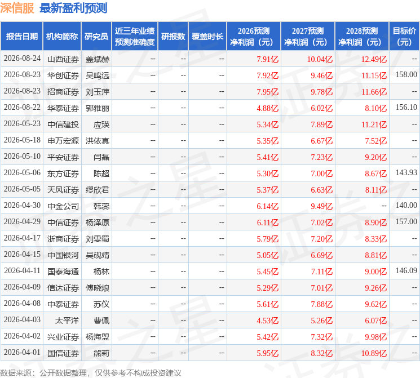Click the 覆盖时长 column header
This screenshot has width=420, height=378.
coord(207,37)
